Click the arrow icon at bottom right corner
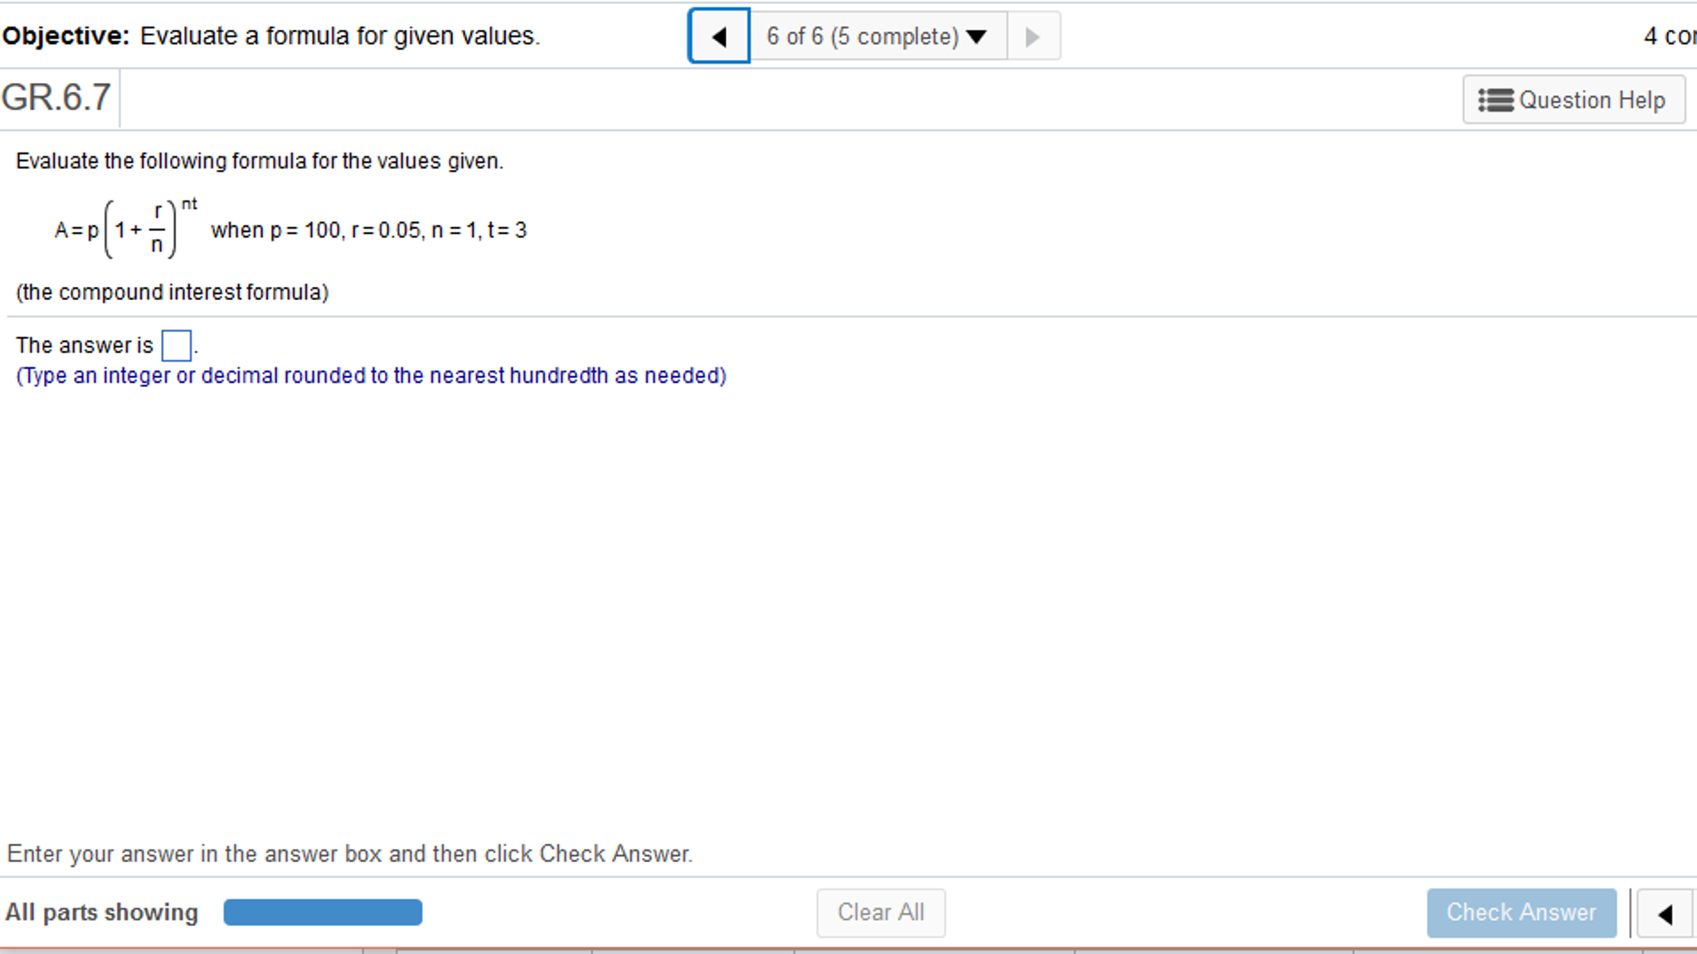This screenshot has height=954, width=1697. (1669, 913)
